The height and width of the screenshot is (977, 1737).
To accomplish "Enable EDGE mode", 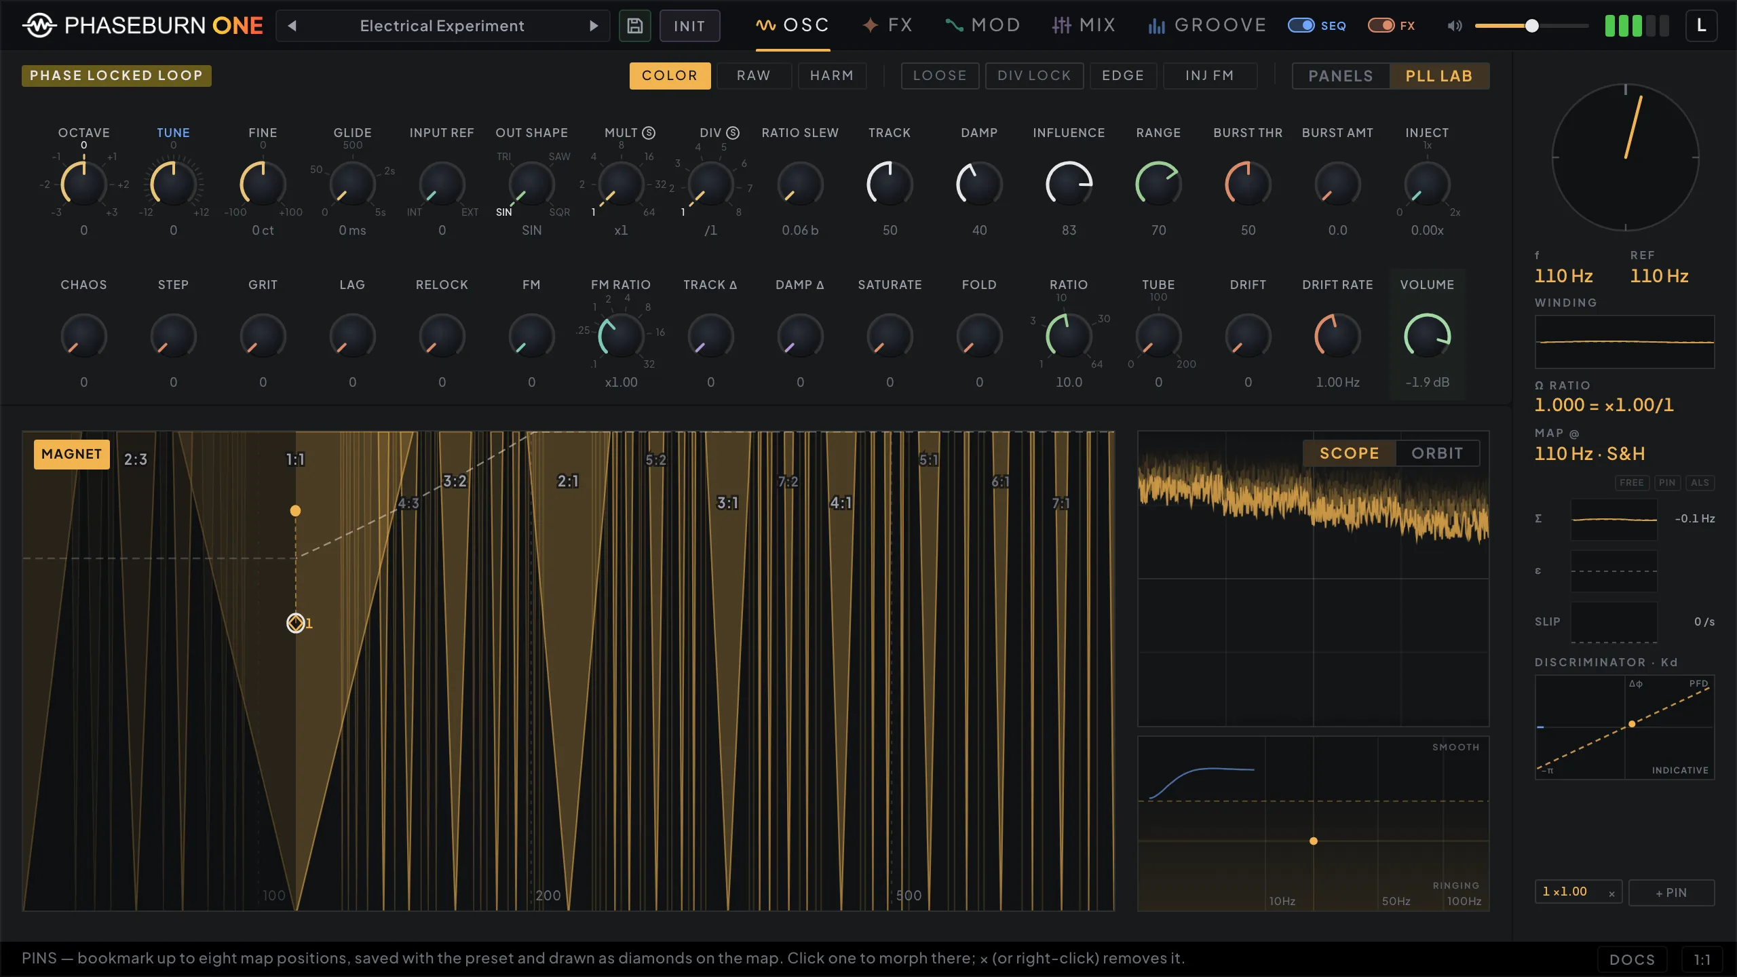I will click(x=1123, y=76).
